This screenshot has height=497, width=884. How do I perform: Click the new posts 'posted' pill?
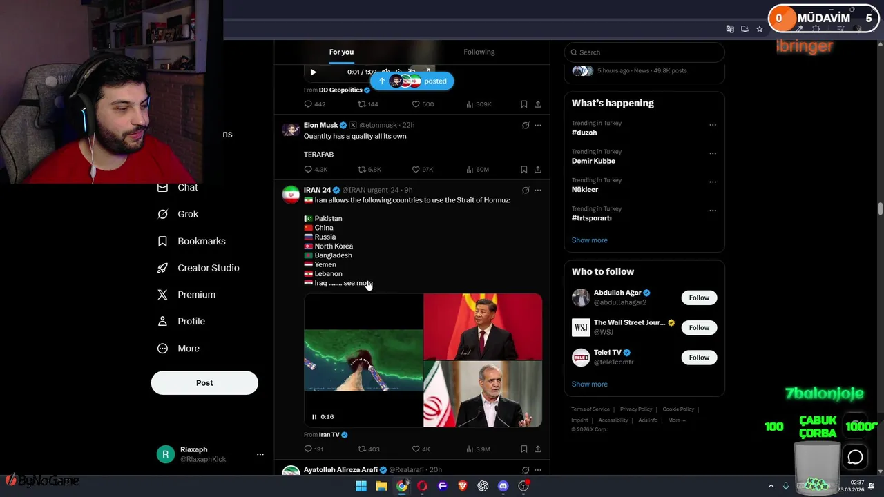pyautogui.click(x=412, y=81)
